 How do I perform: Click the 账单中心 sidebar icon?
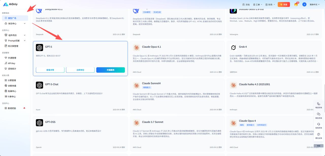click(x=6, y=91)
